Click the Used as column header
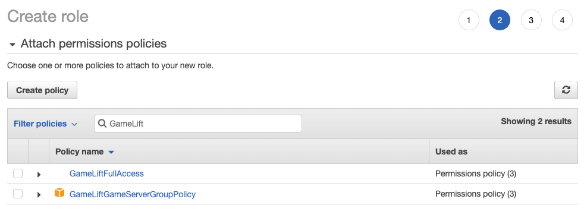This screenshot has height=221, width=587. pos(451,151)
